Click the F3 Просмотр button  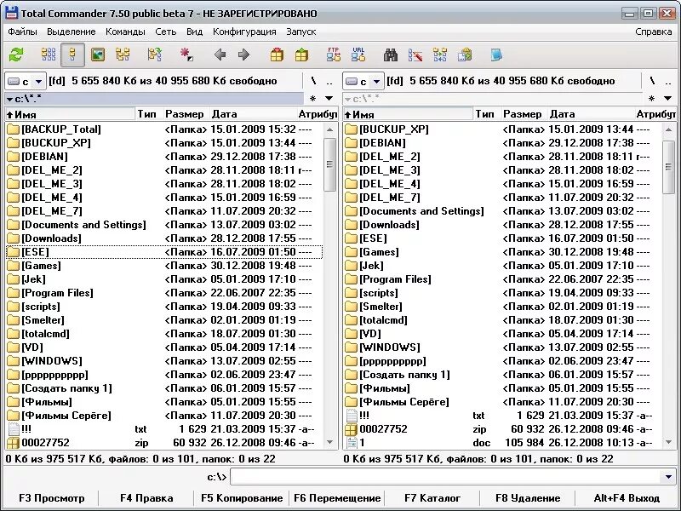(51, 498)
